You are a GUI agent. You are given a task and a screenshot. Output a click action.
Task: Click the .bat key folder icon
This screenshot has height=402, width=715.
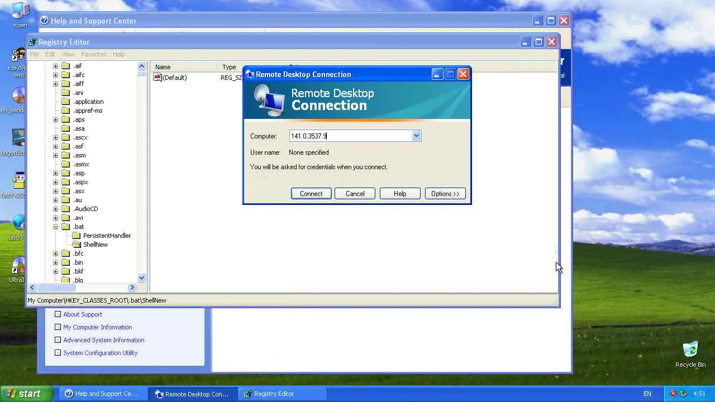(66, 227)
